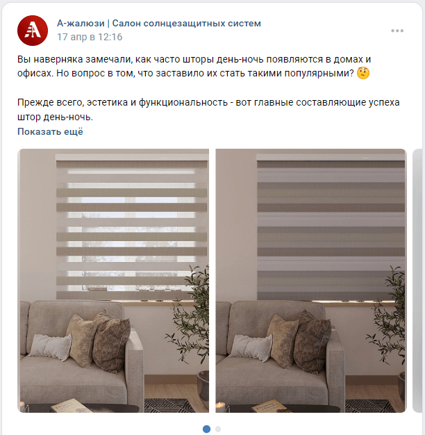Click the first paragraph of the post text
The height and width of the screenshot is (435, 425).
click(x=194, y=66)
